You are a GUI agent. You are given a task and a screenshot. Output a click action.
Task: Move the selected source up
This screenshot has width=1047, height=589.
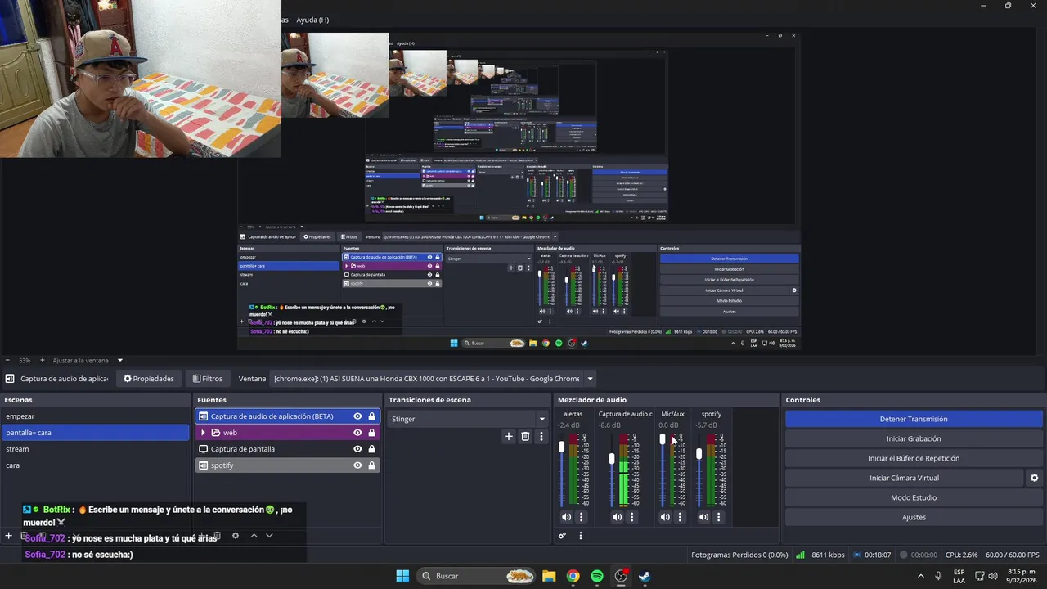coord(254,536)
